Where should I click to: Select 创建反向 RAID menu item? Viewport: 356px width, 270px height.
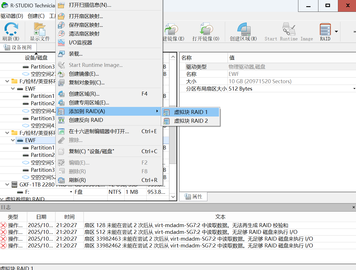coord(86,120)
